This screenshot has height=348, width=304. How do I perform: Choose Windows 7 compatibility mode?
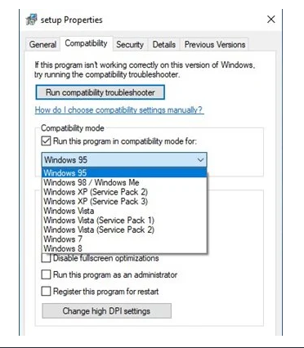coord(124,239)
